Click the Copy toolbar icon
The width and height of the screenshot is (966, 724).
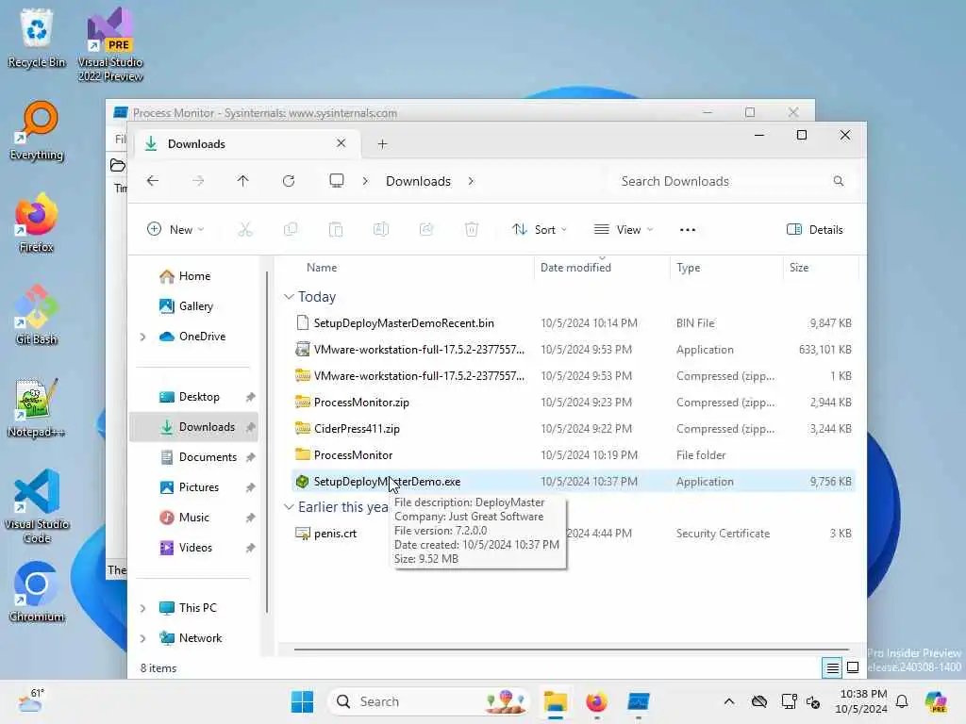click(x=291, y=230)
